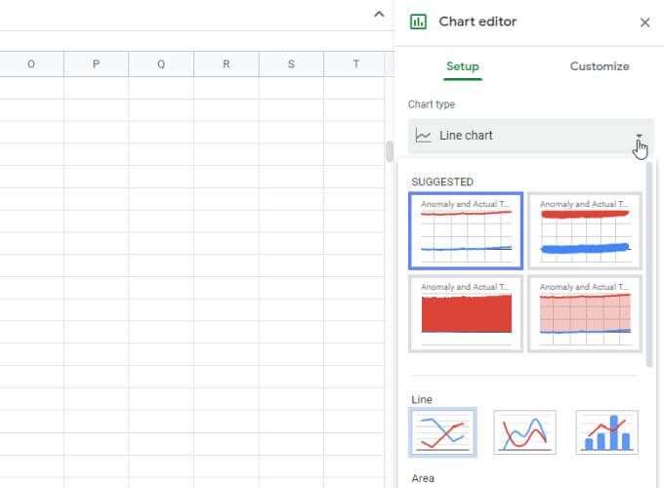664x488 pixels.
Task: Pick the suggested solid red area chart
Action: tap(466, 313)
